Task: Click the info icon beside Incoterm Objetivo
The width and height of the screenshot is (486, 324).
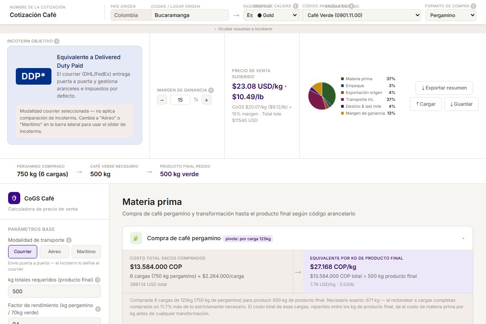Action: click(x=57, y=41)
